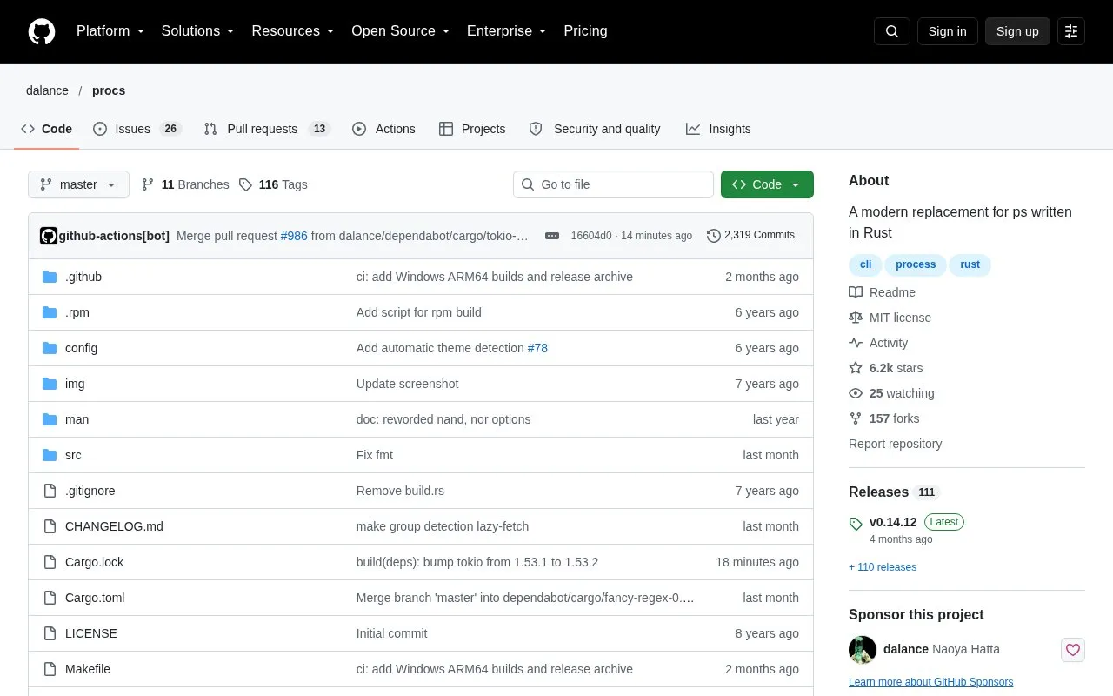Click the Activity pulse icon

coord(856,343)
